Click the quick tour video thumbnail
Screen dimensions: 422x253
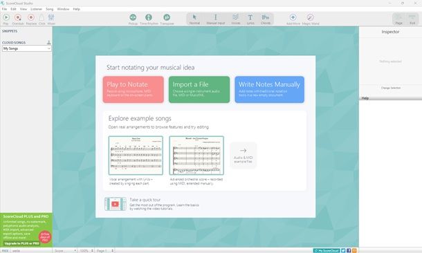(x=116, y=204)
